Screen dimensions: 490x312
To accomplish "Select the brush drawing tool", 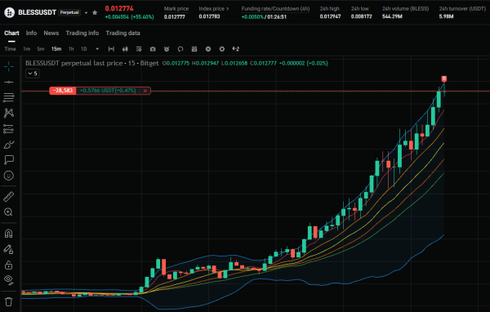I will tap(9, 145).
